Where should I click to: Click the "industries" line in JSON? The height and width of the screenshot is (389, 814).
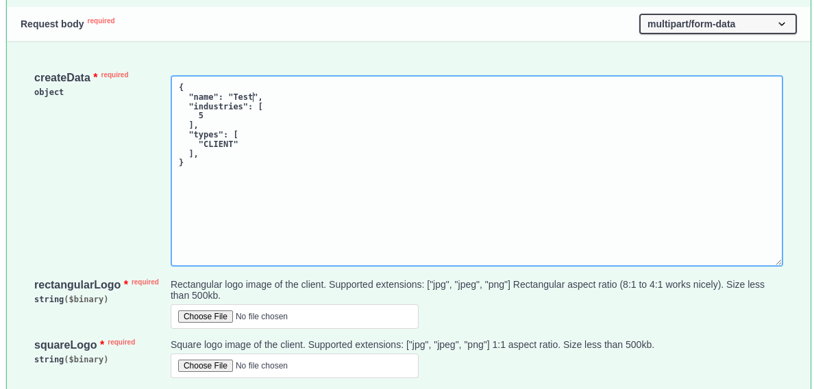tap(225, 106)
